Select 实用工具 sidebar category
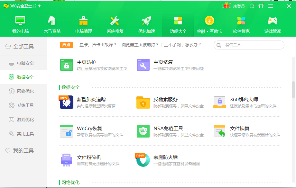 click(x=23, y=134)
